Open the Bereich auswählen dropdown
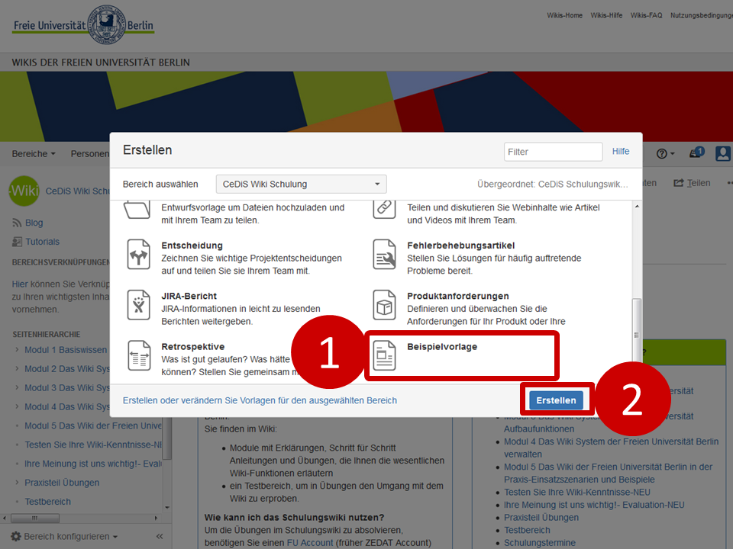 [301, 184]
